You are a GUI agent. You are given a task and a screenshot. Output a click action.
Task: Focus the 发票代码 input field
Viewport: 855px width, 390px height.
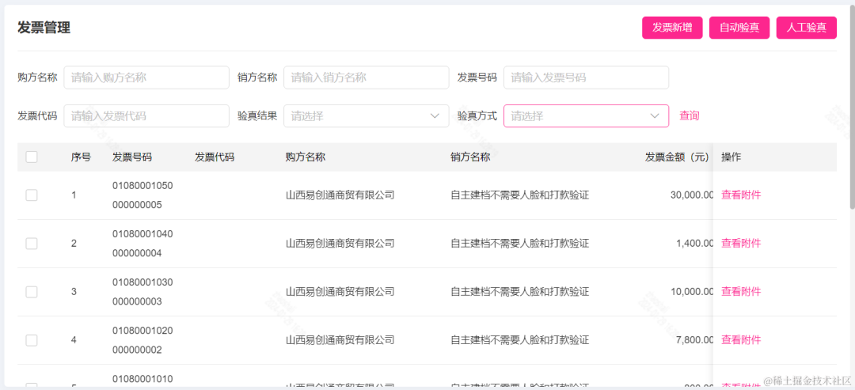tap(146, 116)
